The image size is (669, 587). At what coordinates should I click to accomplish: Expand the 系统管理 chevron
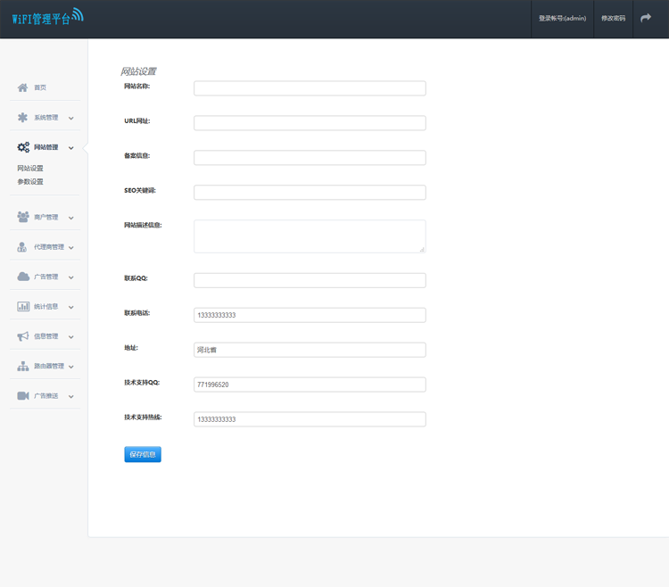point(71,118)
